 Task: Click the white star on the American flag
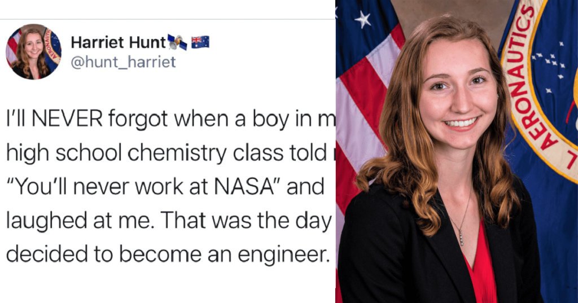pyautogui.click(x=363, y=19)
